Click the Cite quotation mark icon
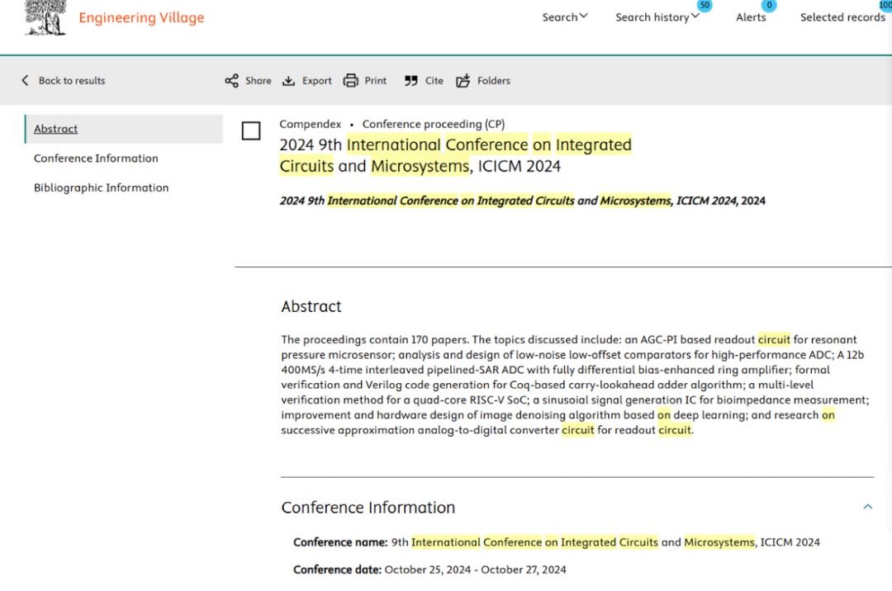This screenshot has height=591, width=892. tap(410, 81)
